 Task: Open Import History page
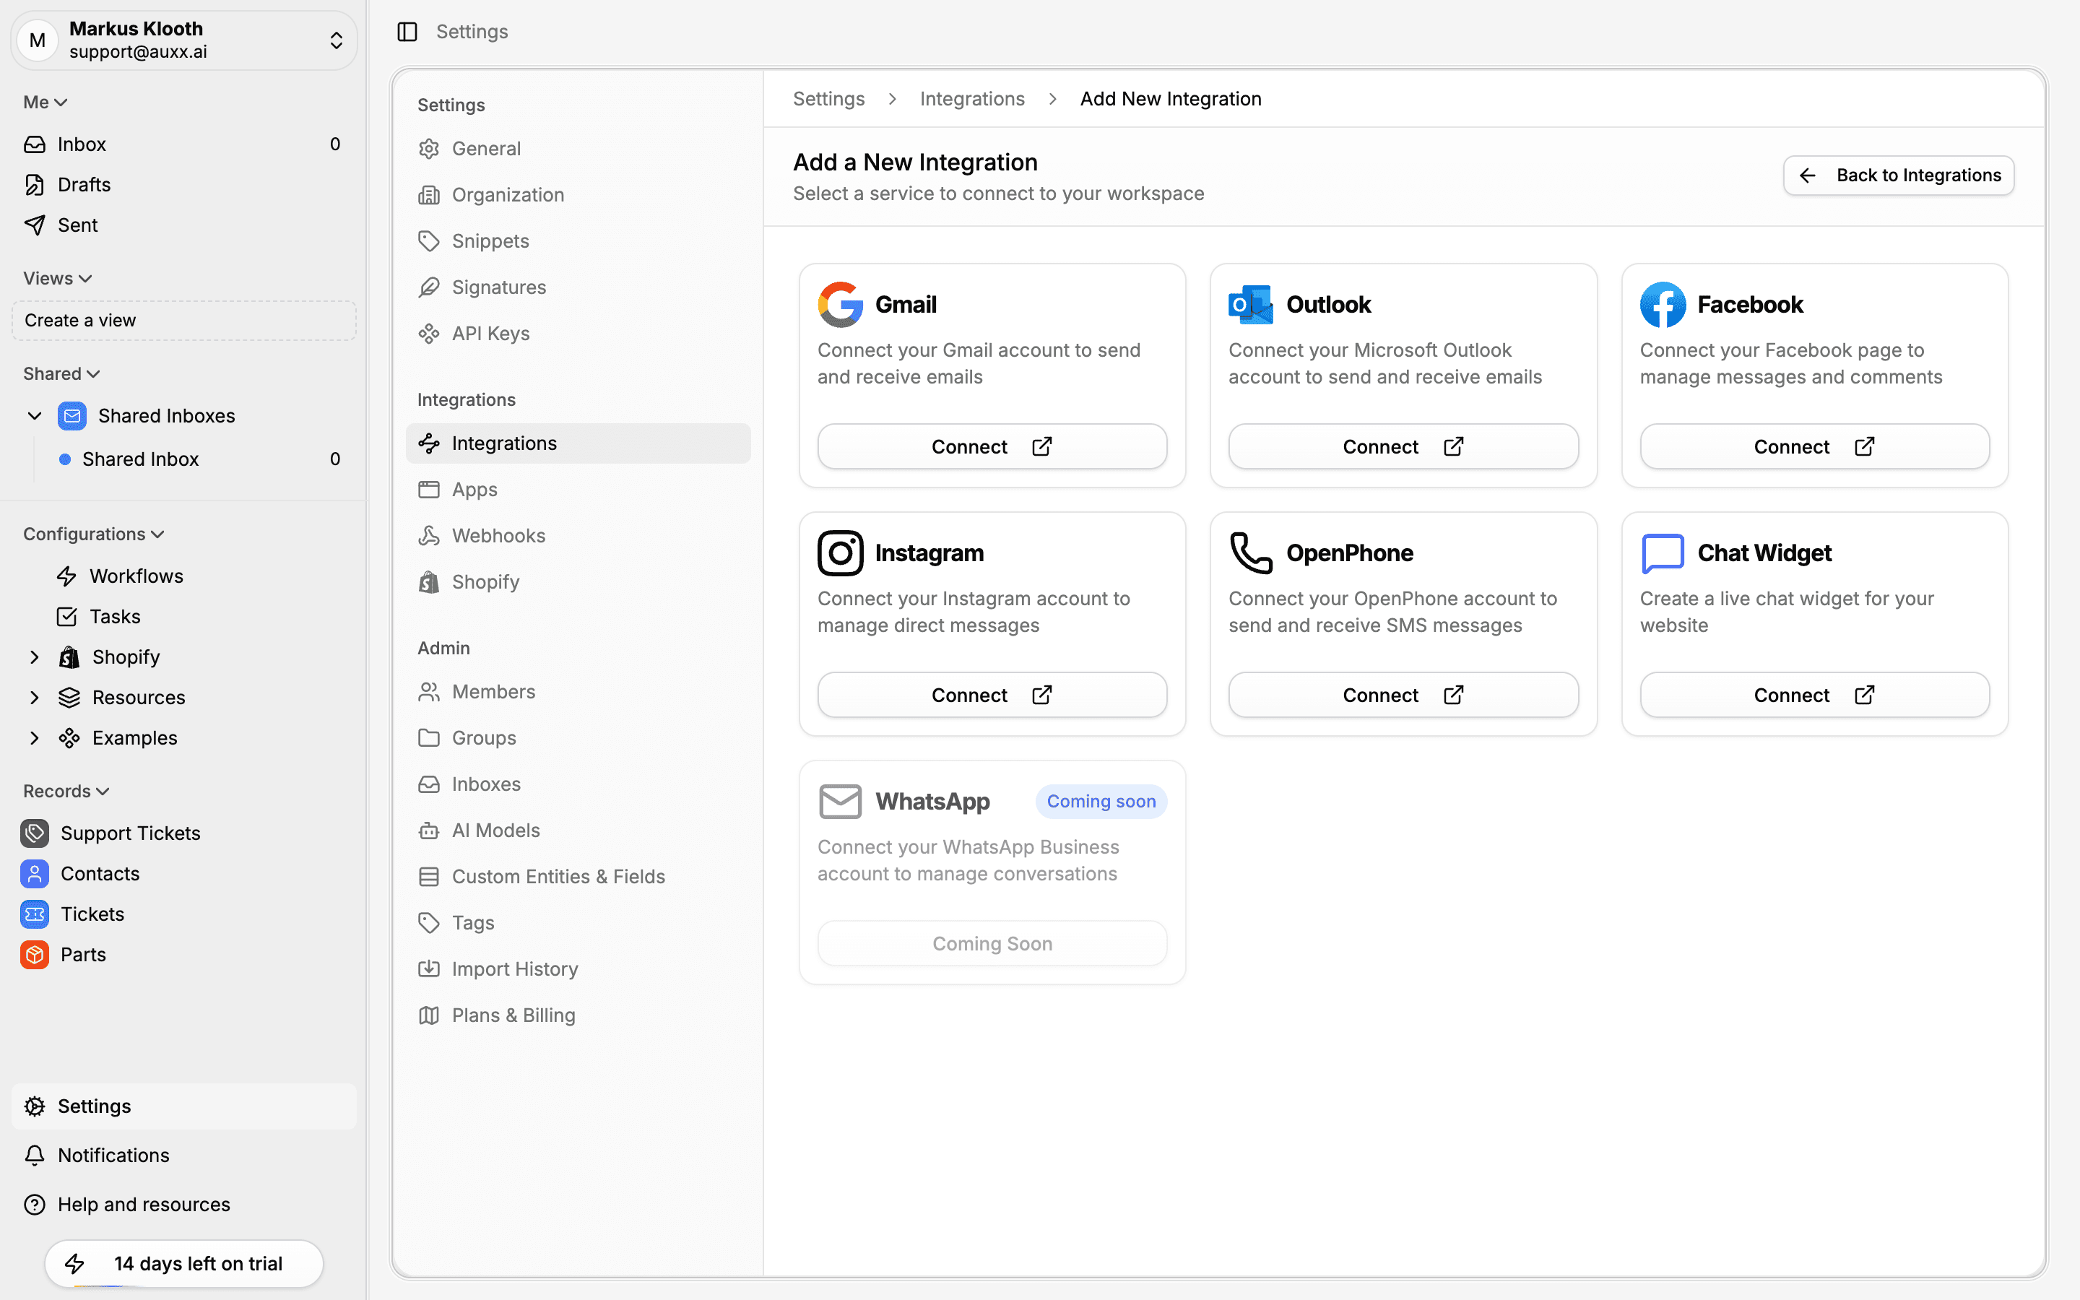pos(578,969)
